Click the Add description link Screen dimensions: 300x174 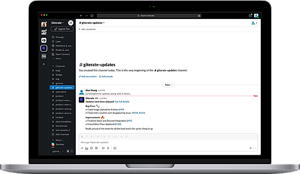88,77
